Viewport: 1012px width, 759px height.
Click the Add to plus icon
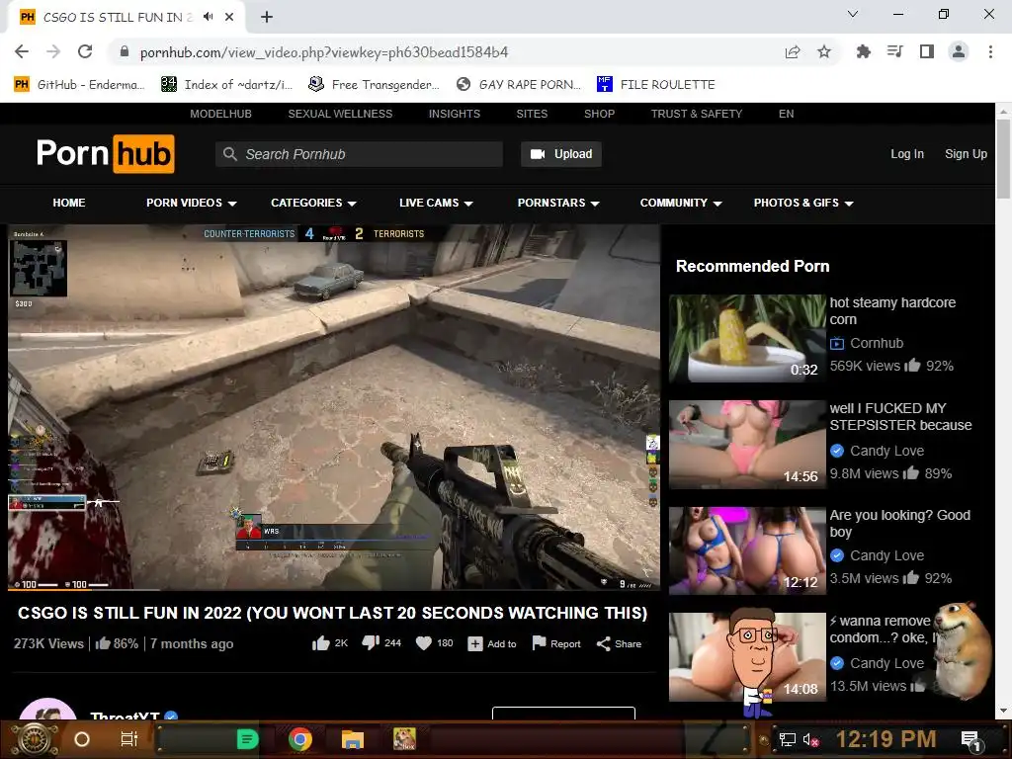click(475, 644)
